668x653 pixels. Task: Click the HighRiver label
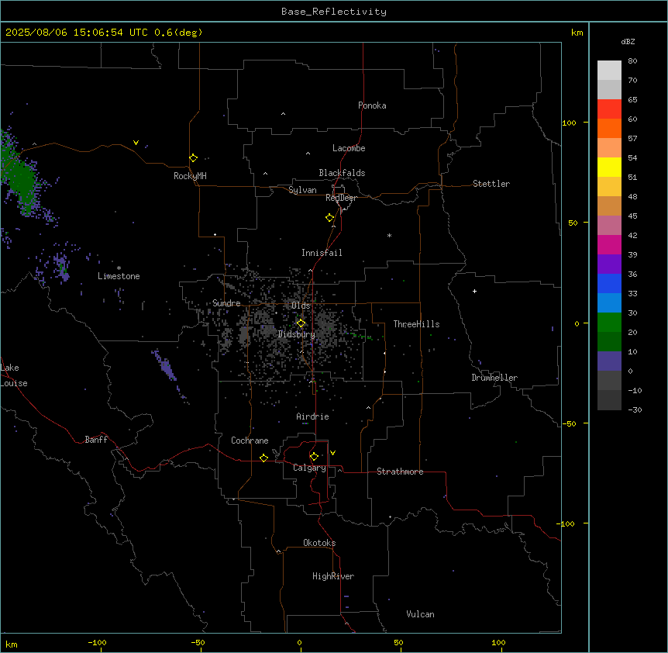[x=333, y=576]
